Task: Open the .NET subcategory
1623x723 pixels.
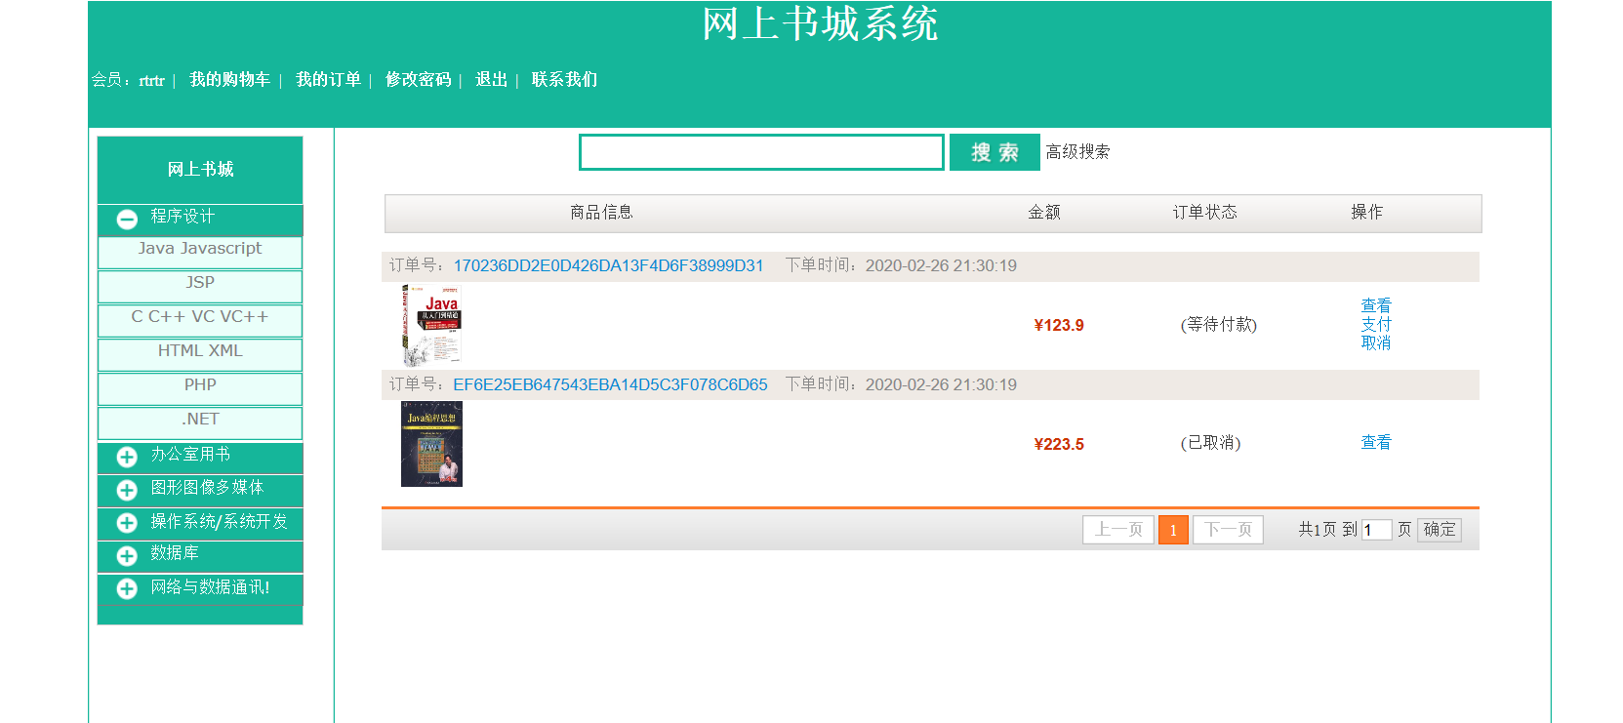Action: (200, 422)
